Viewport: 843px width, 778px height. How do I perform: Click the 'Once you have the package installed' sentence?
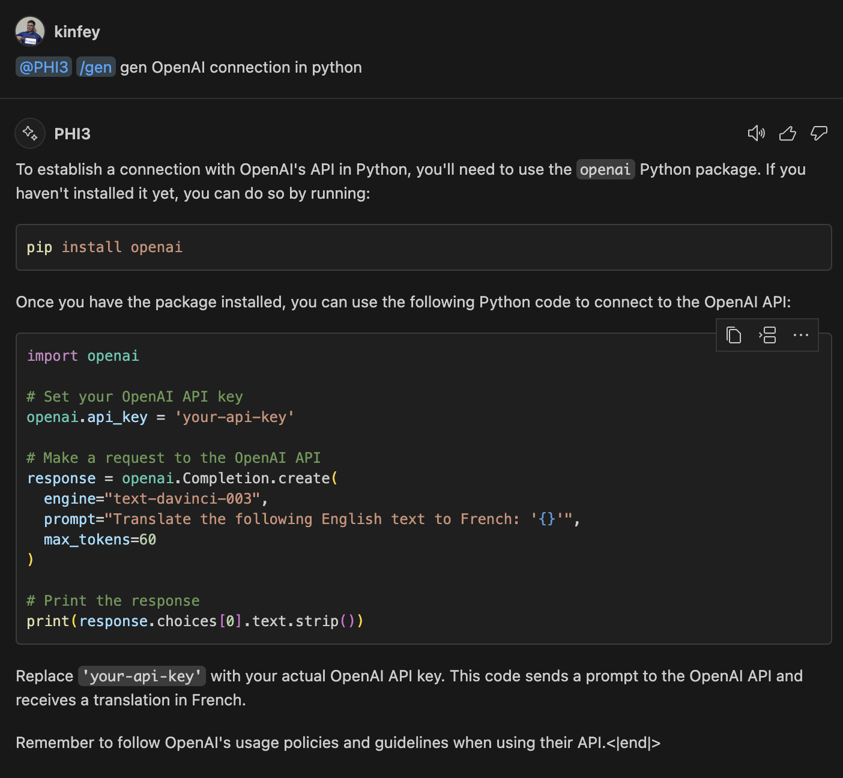point(403,302)
